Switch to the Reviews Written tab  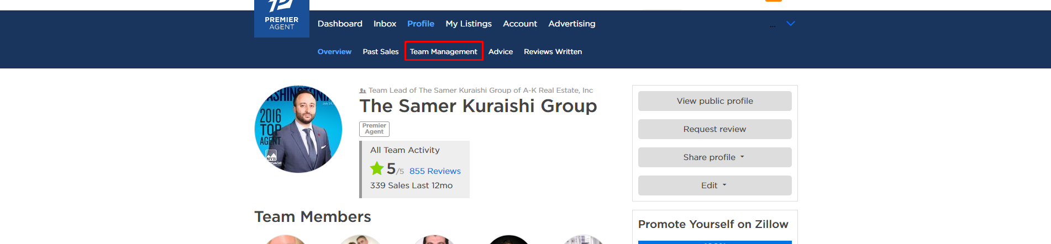click(x=553, y=51)
